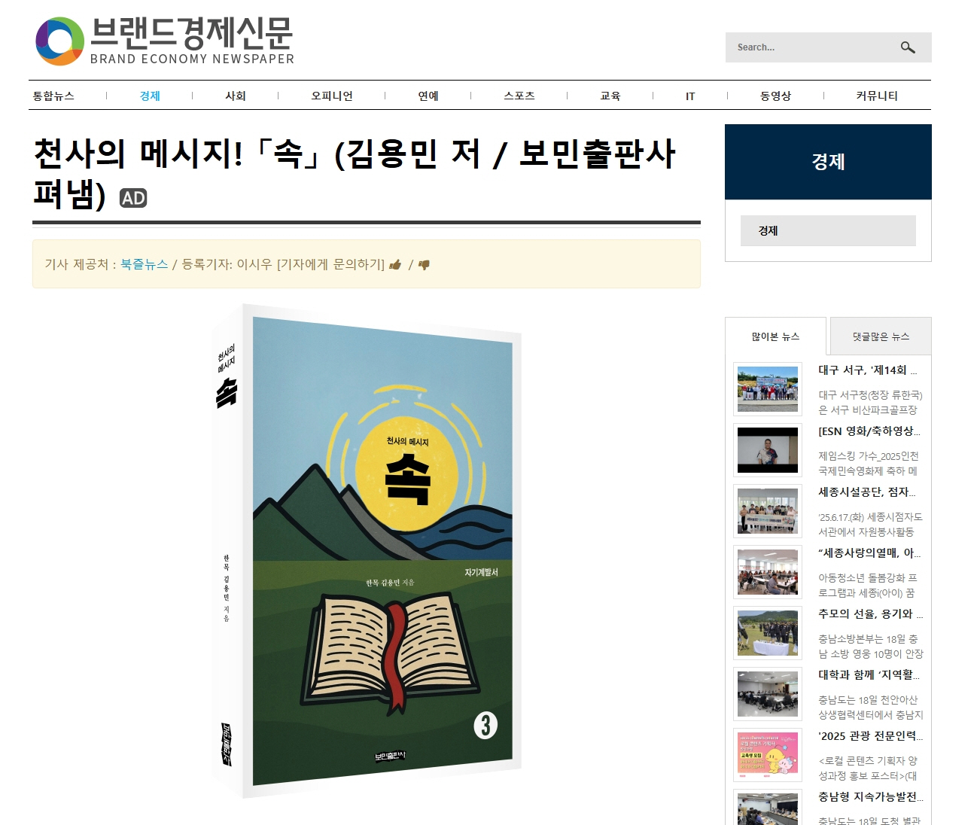Viewport: 977px width, 825px height.
Task: Go to the 오피니언 menu section
Action: coord(332,96)
